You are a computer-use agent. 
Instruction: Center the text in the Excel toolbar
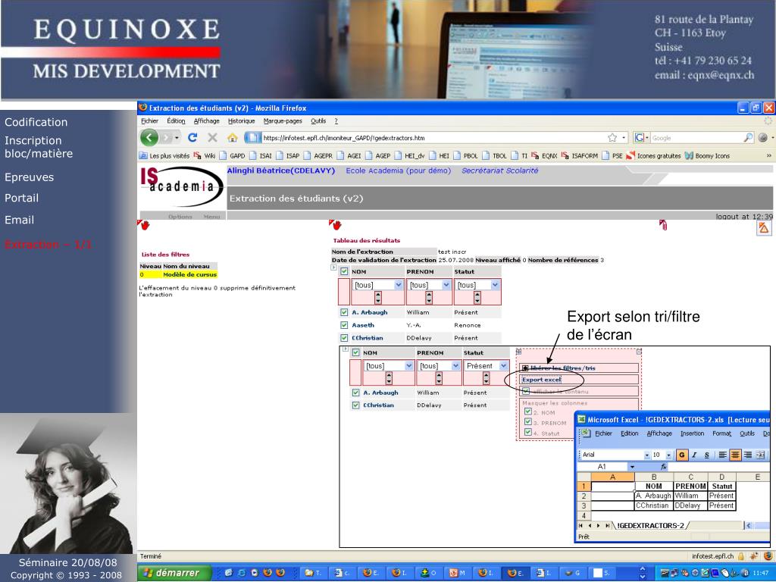[735, 455]
